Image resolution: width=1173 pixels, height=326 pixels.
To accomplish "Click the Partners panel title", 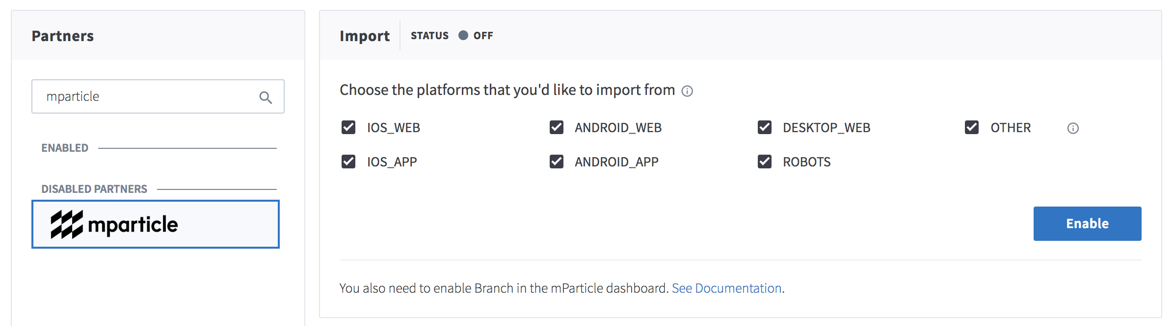I will click(63, 36).
